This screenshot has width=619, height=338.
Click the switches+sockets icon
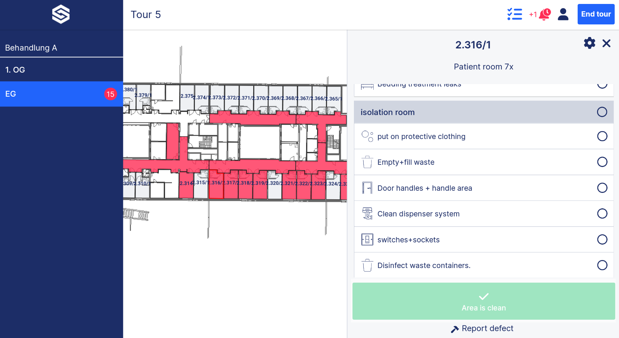(x=367, y=240)
